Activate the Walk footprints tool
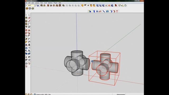This screenshot has height=95, width=169. coord(26,60)
